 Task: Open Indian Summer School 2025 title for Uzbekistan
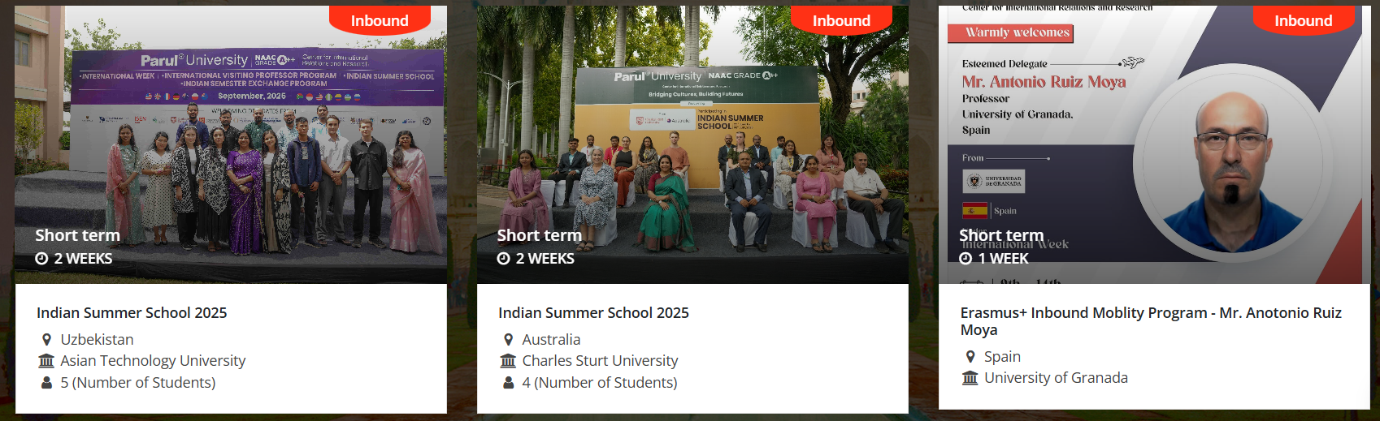[132, 313]
